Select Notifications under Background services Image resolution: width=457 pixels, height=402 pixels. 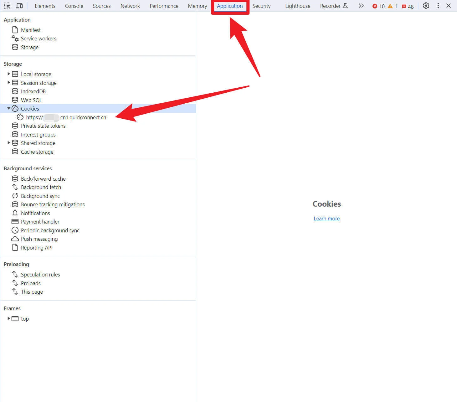[35, 213]
